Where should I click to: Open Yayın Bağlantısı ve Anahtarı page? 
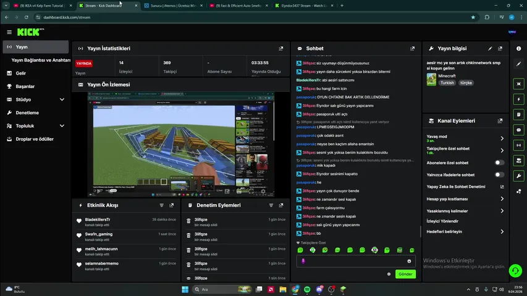pyautogui.click(x=41, y=60)
